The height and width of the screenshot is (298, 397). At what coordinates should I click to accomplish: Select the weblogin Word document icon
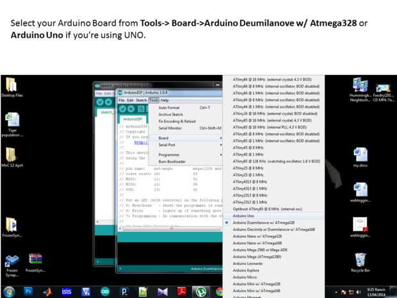tap(361, 192)
